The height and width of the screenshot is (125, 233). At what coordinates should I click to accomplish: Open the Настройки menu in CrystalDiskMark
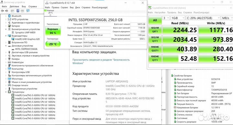[160, 13]
